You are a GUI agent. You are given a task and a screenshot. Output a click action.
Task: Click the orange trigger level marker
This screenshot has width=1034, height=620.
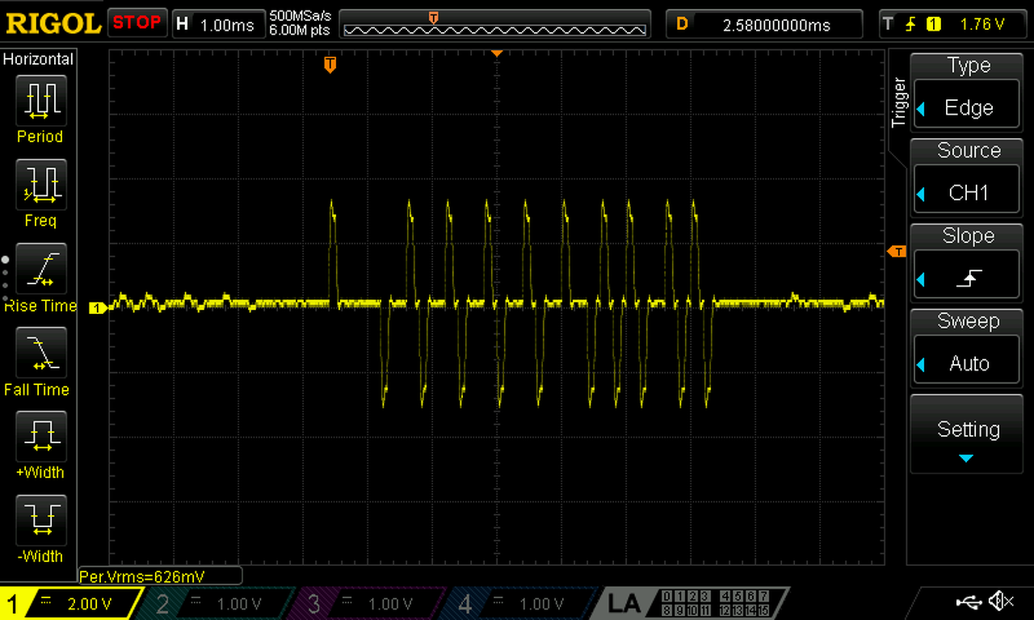[x=897, y=252]
